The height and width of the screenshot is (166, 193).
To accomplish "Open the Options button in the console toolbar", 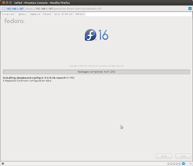I will [22, 14].
